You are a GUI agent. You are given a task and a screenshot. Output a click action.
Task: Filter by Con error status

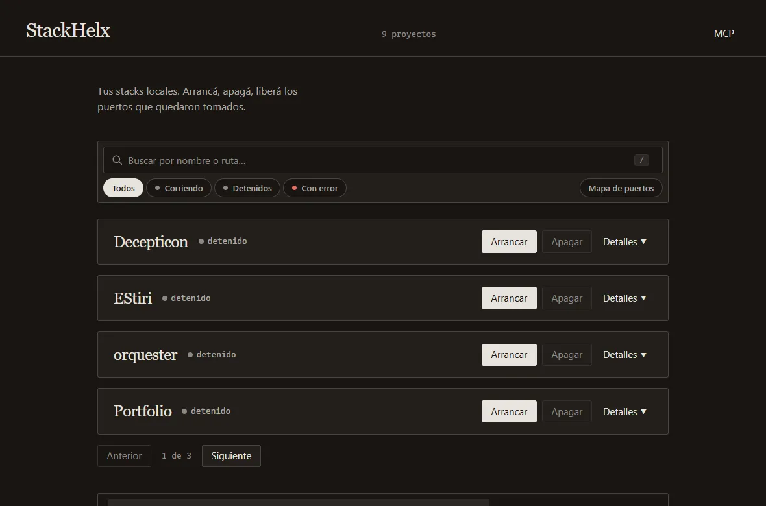point(315,188)
